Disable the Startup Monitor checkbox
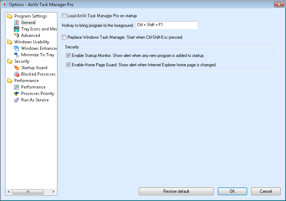Image resolution: width=286 pixels, height=201 pixels. pos(69,56)
